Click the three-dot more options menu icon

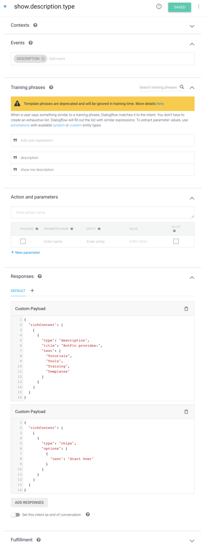tap(198, 7)
